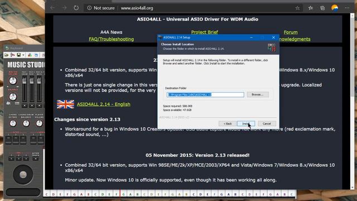Refresh the asio4all.org page
The image size is (357, 201).
point(76,8)
